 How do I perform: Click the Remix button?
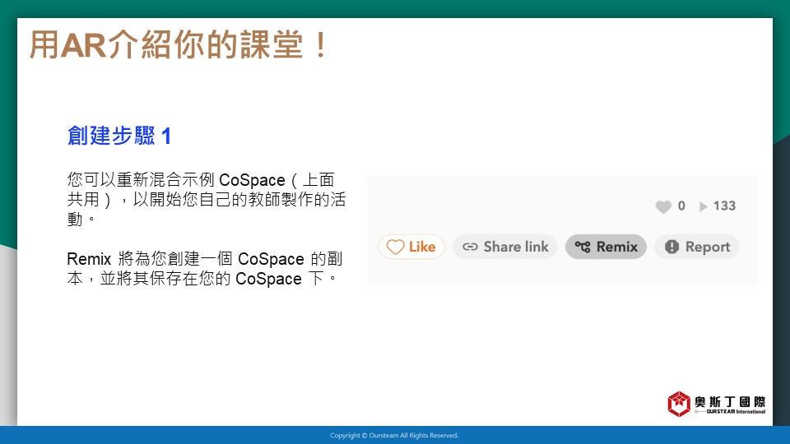point(606,247)
